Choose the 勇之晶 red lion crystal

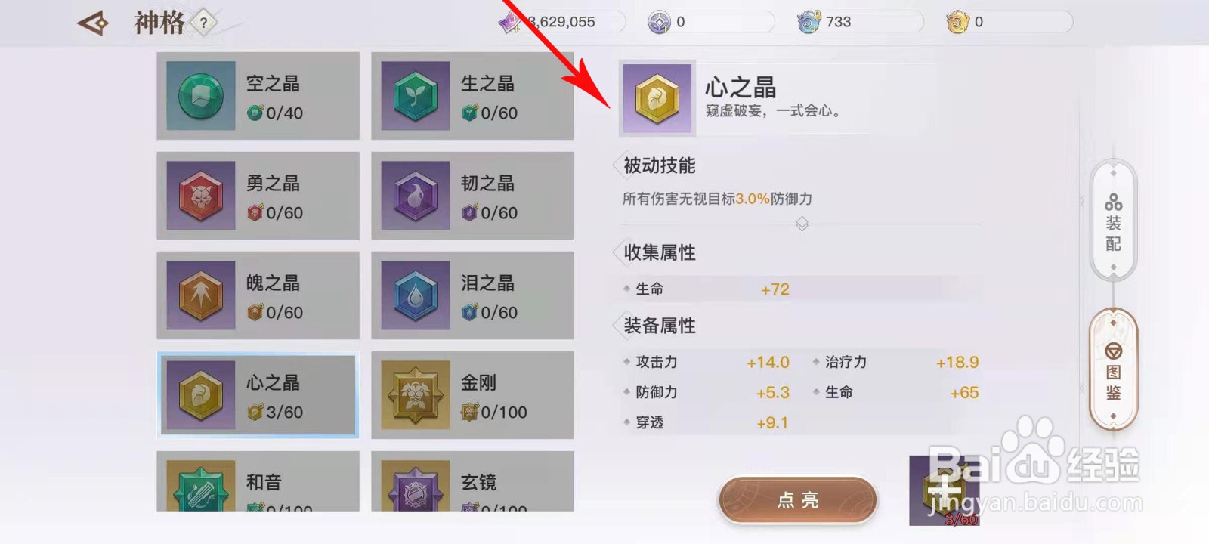pos(200,196)
